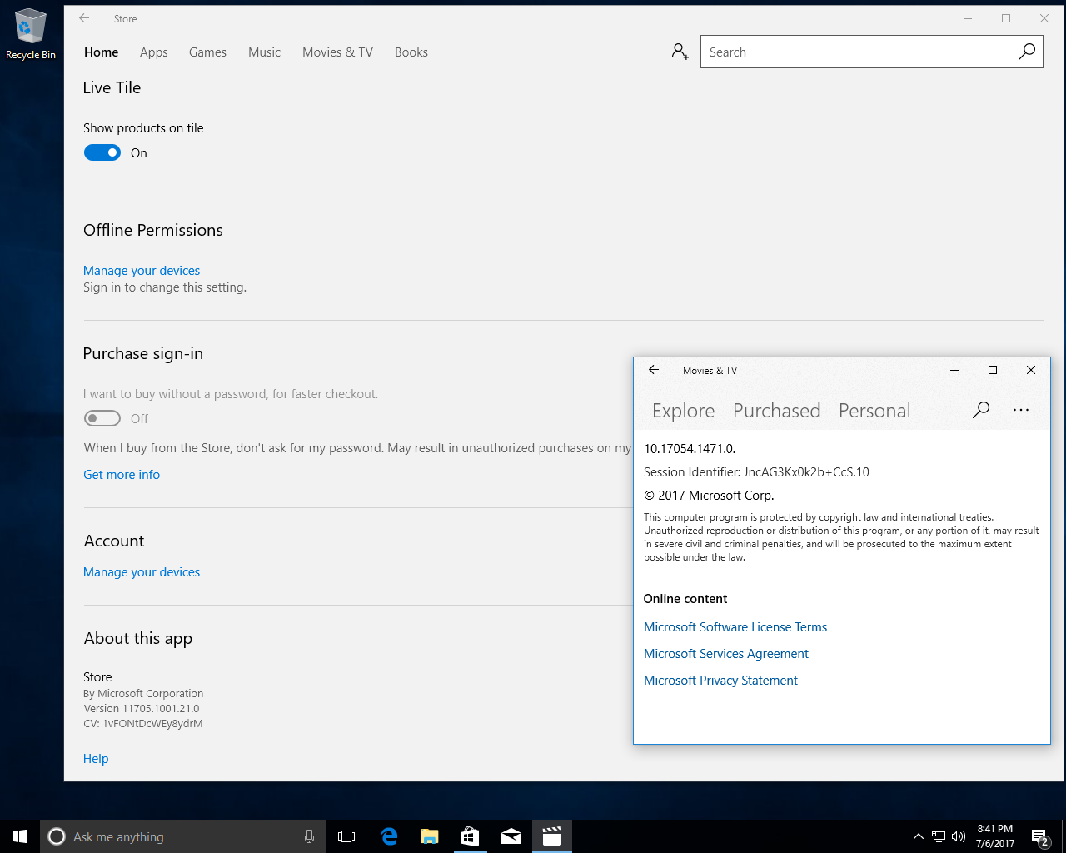Viewport: 1066px width, 853px height.
Task: Maximize the Store window
Action: [1006, 18]
